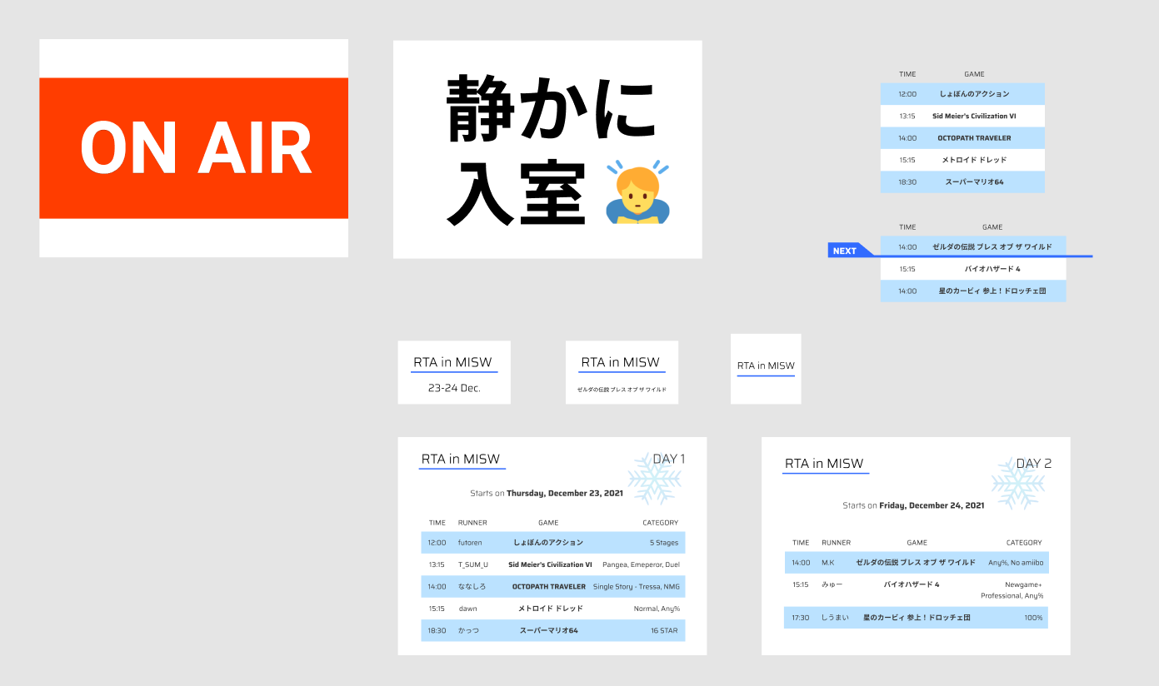Viewport: 1159px width, 686px height.
Task: Select runner 'かっつ' in the DAY 1 table
Action: pyautogui.click(x=468, y=630)
